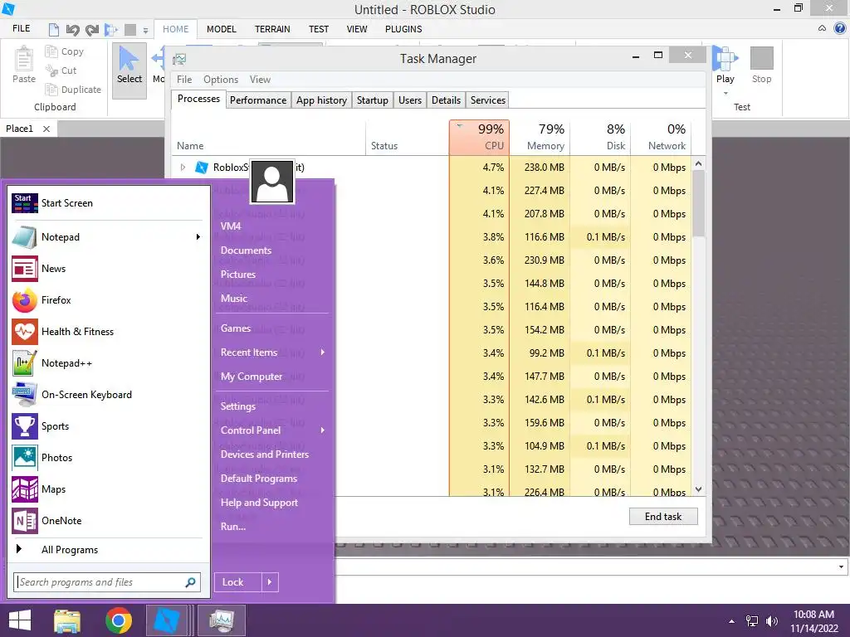This screenshot has width=850, height=637.
Task: Click Duplicate in Clipboard group
Action: point(73,90)
